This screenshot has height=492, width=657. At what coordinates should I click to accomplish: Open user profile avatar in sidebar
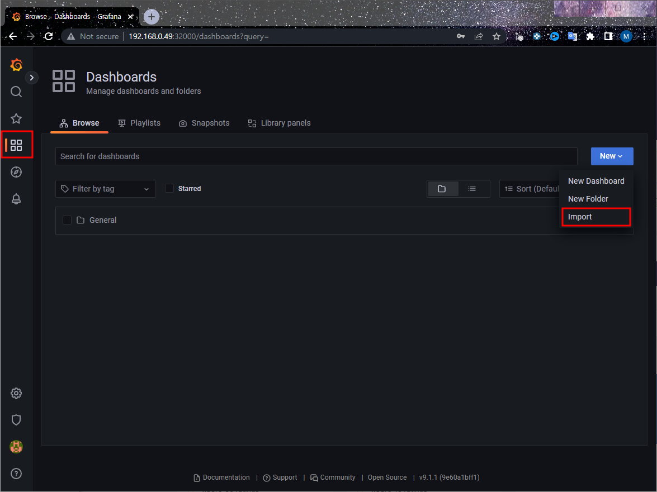16,447
